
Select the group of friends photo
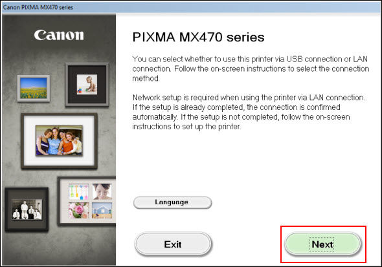click(59, 140)
